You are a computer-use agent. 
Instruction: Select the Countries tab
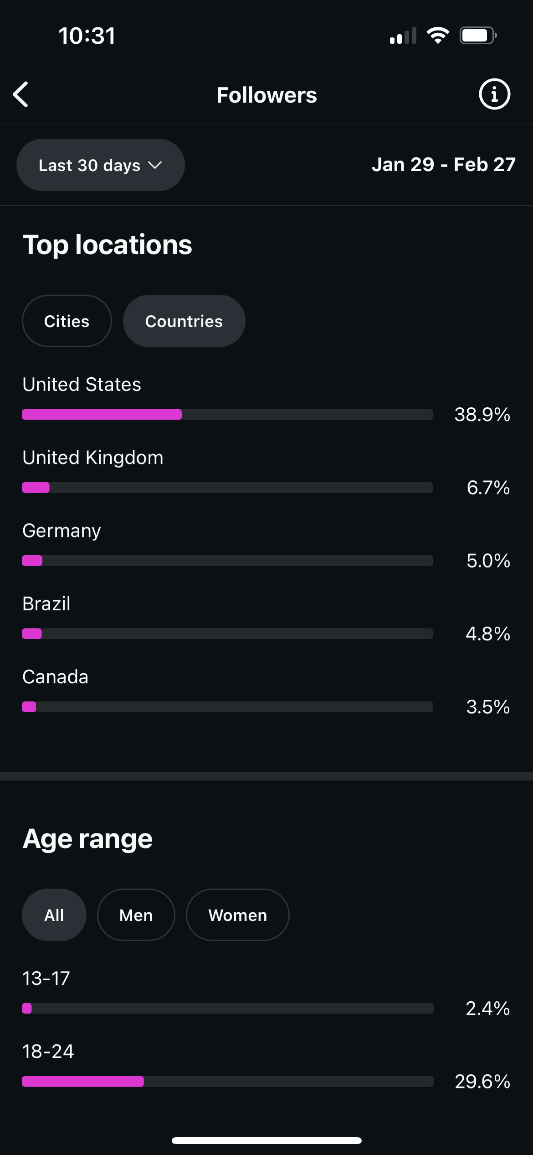(184, 321)
